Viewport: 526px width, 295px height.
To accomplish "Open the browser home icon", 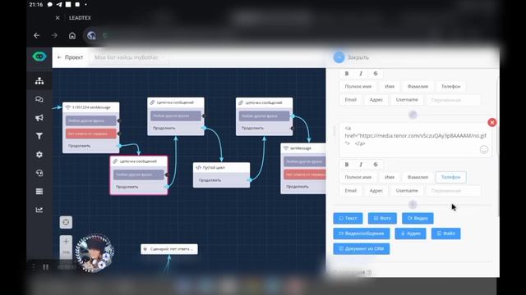I will point(72,35).
